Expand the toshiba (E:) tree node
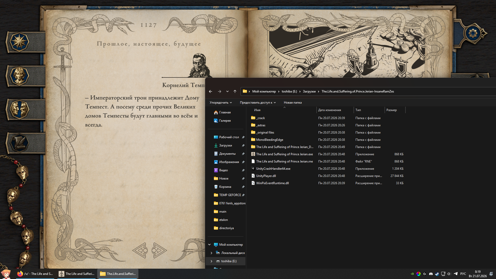 pyautogui.click(x=212, y=261)
